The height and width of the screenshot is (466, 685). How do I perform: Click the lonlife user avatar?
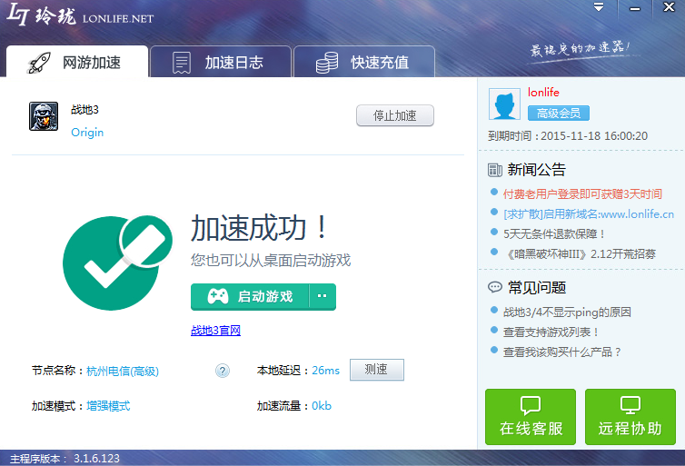click(504, 104)
